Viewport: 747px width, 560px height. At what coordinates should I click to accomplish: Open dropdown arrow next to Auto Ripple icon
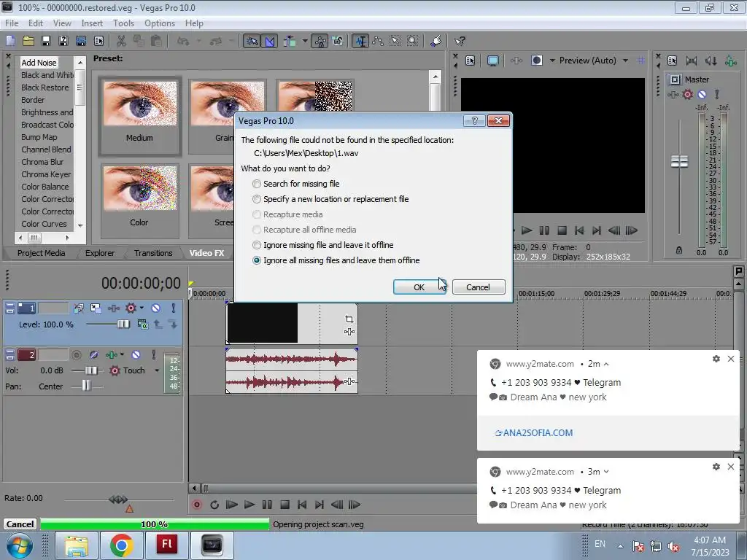(x=305, y=41)
